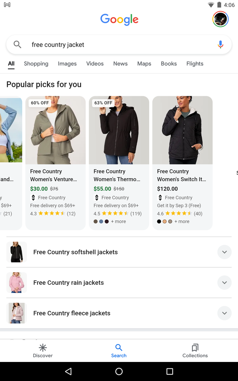Expand Free Country softshell jackets
The height and width of the screenshot is (381, 238).
119,252
